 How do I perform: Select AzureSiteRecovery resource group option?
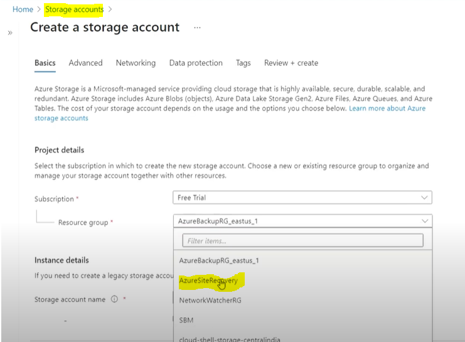click(302, 281)
